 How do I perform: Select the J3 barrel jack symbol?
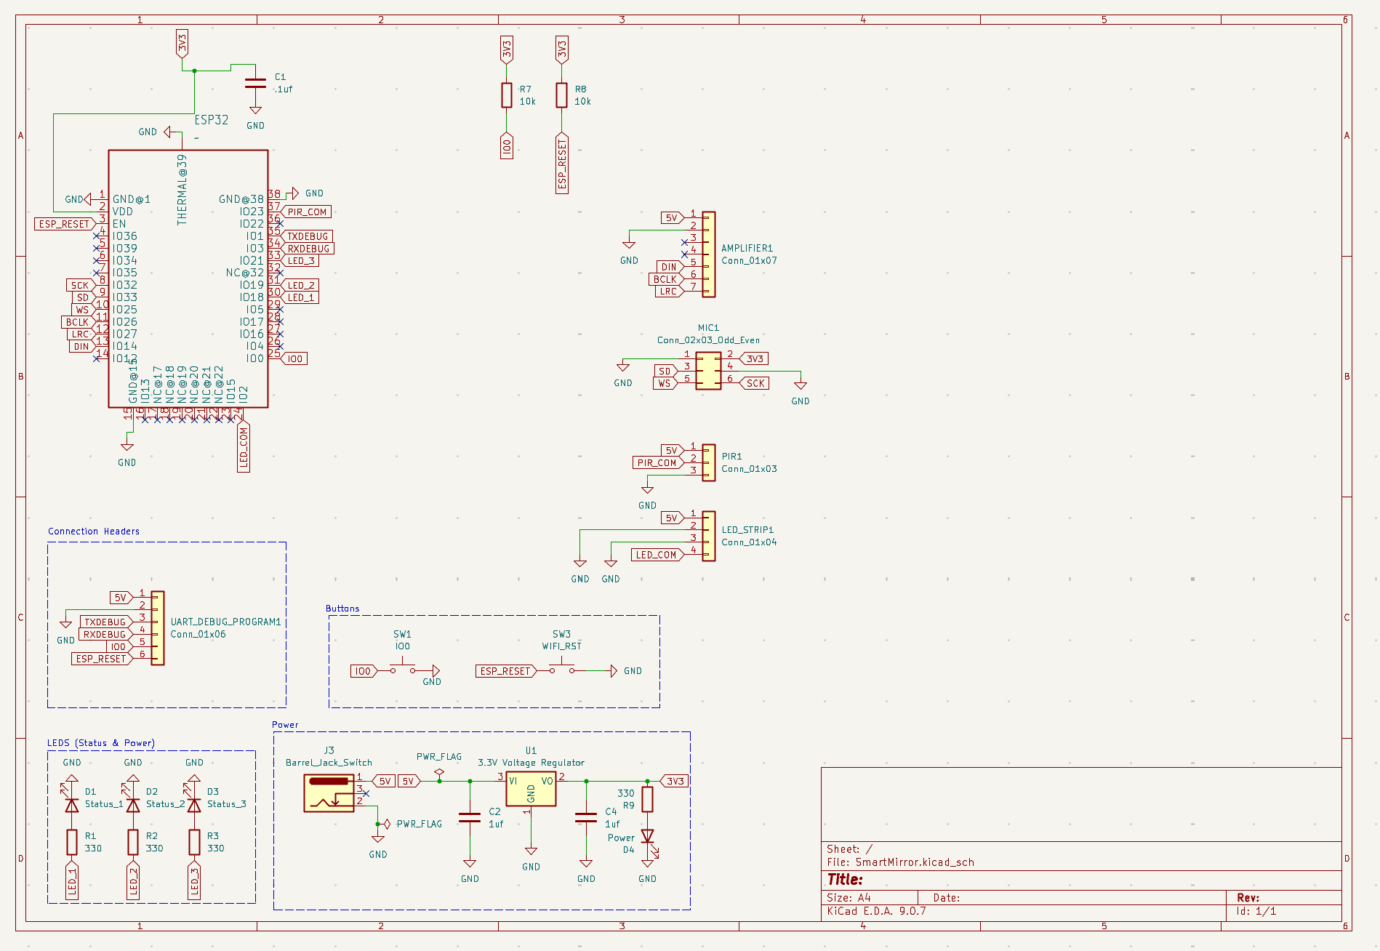(329, 792)
